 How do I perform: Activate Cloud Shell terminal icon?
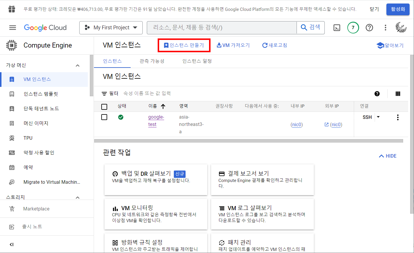337,28
